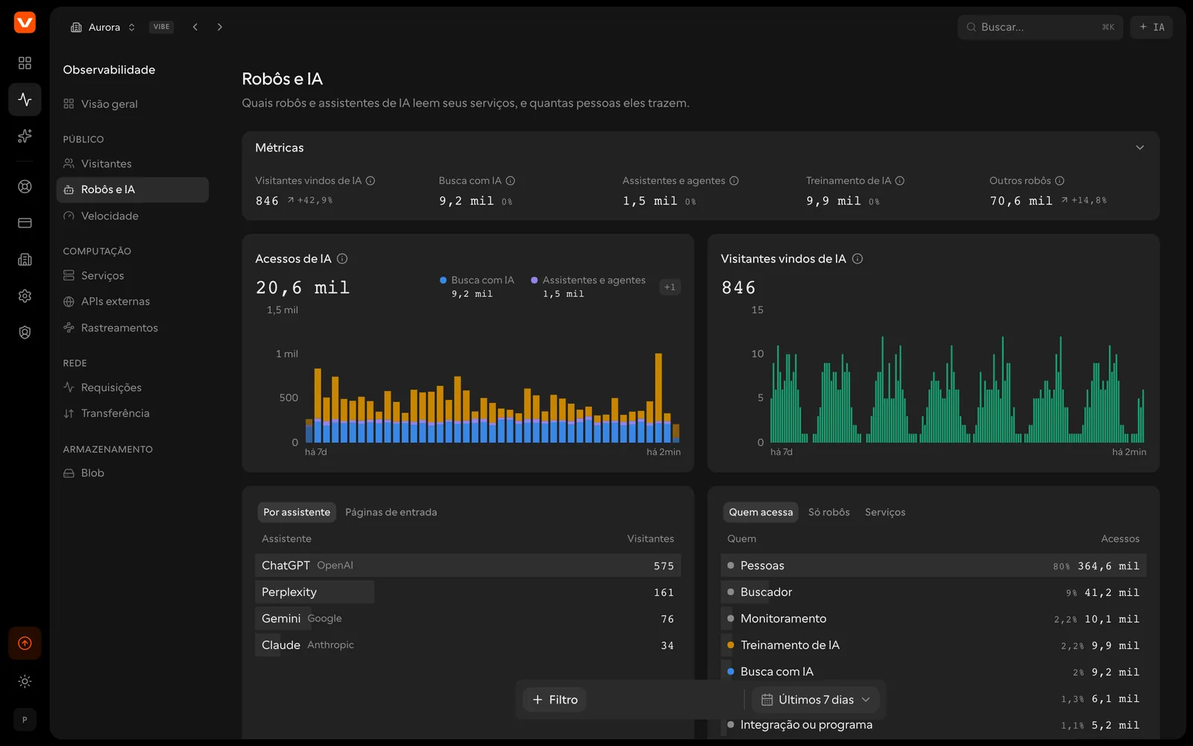The image size is (1193, 746).
Task: Open the dashboard grid icon in left rail
Action: [x=25, y=63]
